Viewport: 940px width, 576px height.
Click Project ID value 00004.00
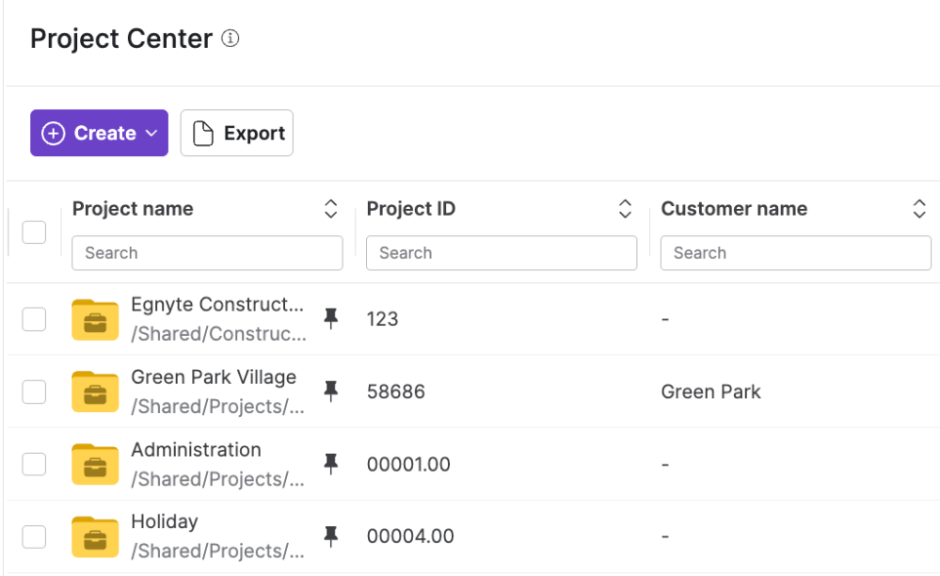pyautogui.click(x=410, y=536)
